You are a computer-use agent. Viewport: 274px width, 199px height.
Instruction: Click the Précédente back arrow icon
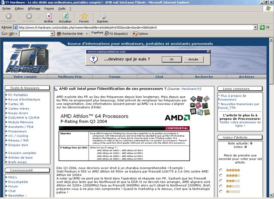pyautogui.click(x=9, y=16)
